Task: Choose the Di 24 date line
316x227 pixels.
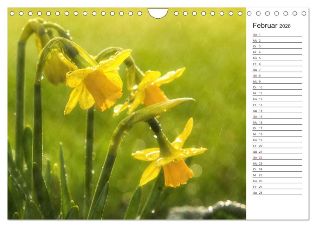Action: pyautogui.click(x=277, y=169)
